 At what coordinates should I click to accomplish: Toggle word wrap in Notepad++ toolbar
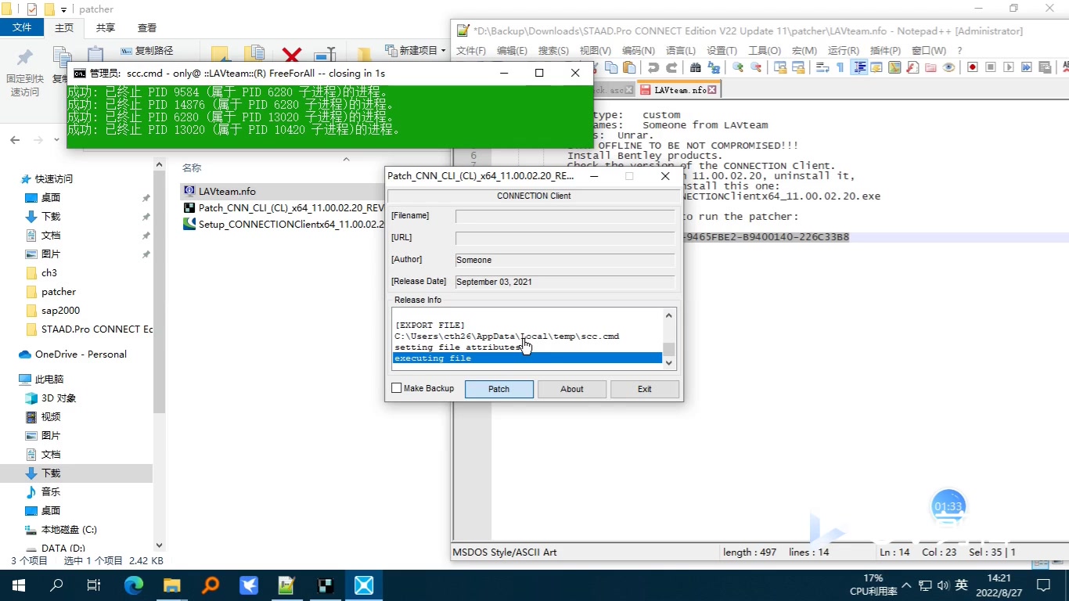pos(822,67)
